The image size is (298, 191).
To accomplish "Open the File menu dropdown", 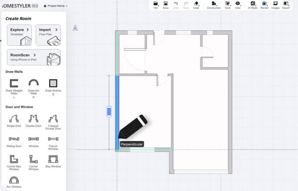I will coord(156,5).
